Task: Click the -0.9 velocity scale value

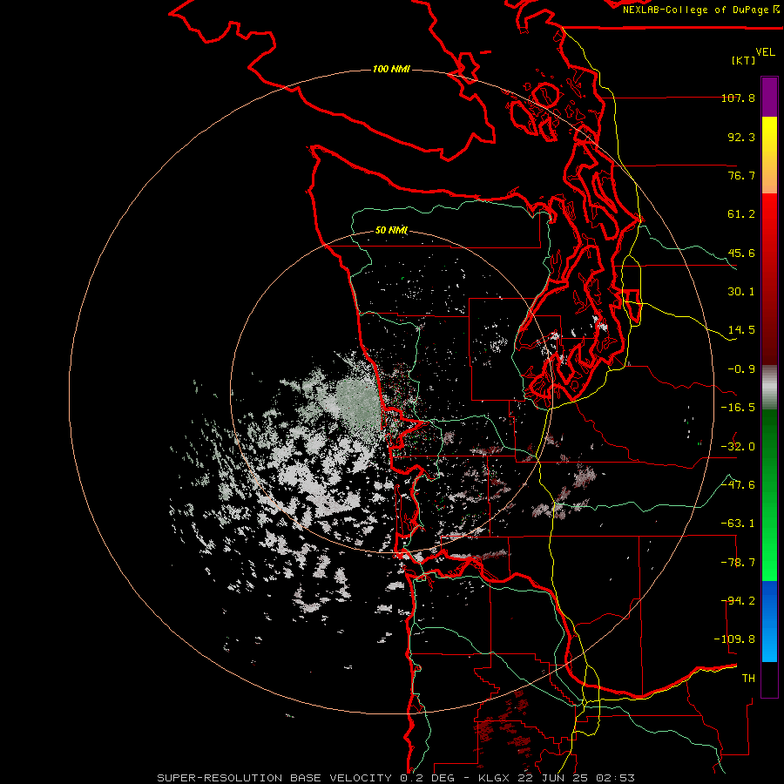Action: click(x=741, y=369)
